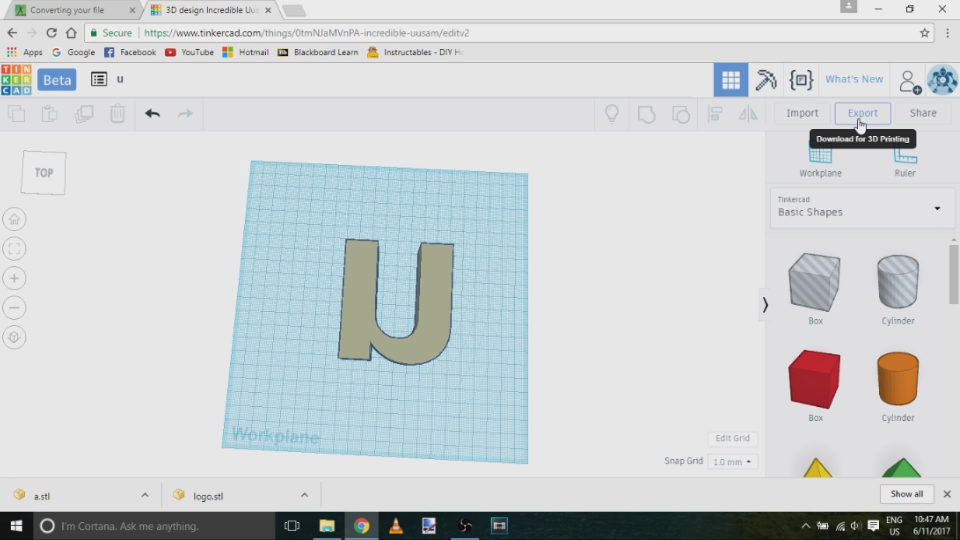Click the Edit Grid button
Image resolution: width=960 pixels, height=540 pixels.
[x=732, y=438]
